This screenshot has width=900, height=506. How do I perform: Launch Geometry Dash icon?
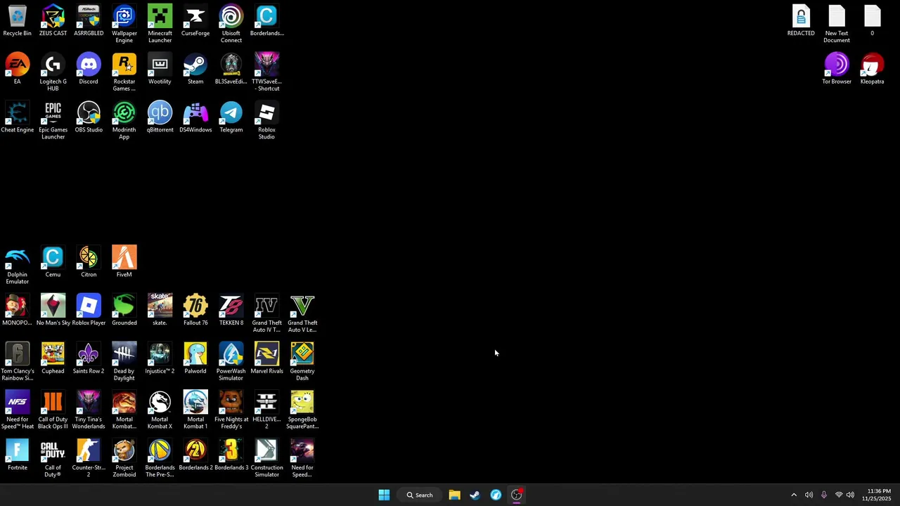point(302,363)
